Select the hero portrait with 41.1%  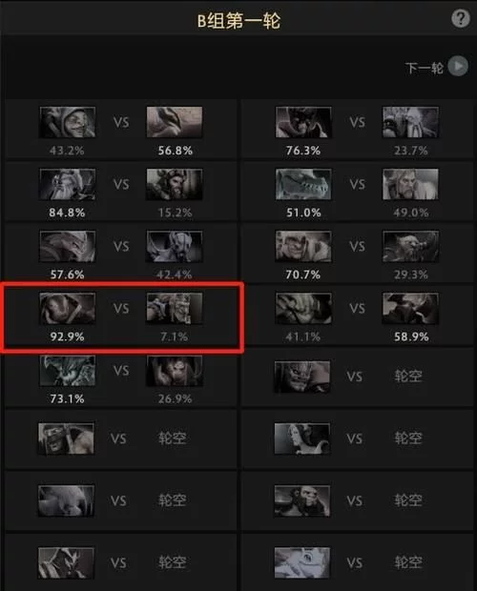pyautogui.click(x=303, y=308)
